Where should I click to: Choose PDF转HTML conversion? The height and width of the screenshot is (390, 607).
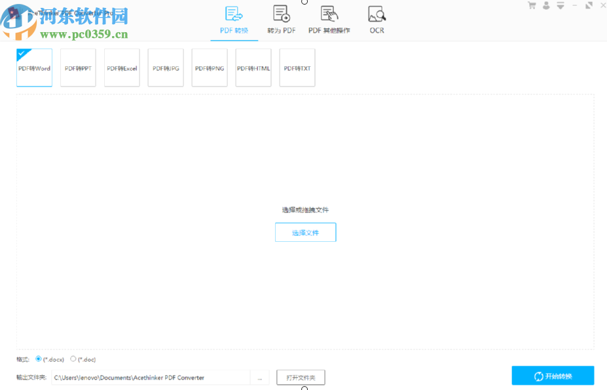[x=253, y=68]
